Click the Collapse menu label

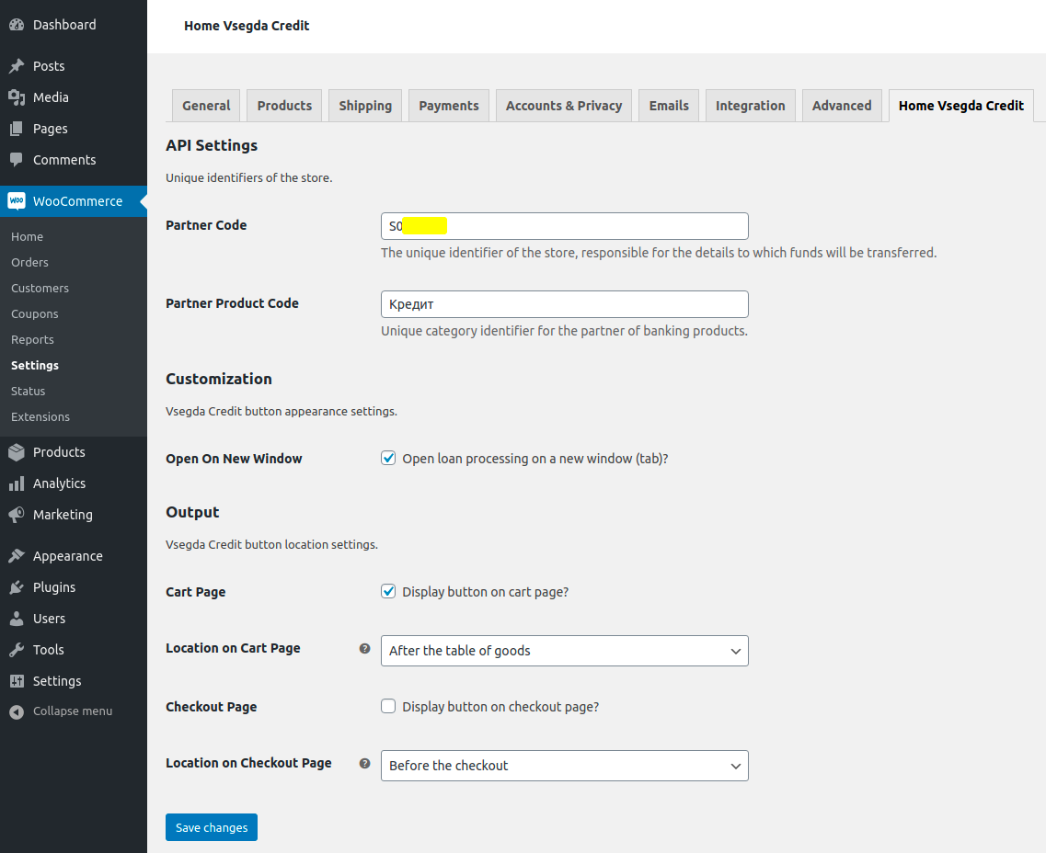click(x=73, y=711)
